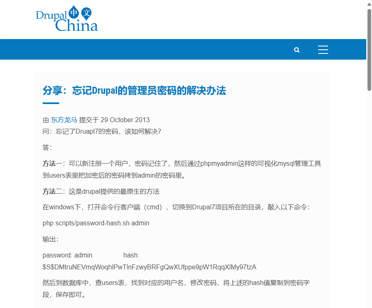Click the '输出:' label text
This screenshot has width=372, height=308.
[51, 239]
